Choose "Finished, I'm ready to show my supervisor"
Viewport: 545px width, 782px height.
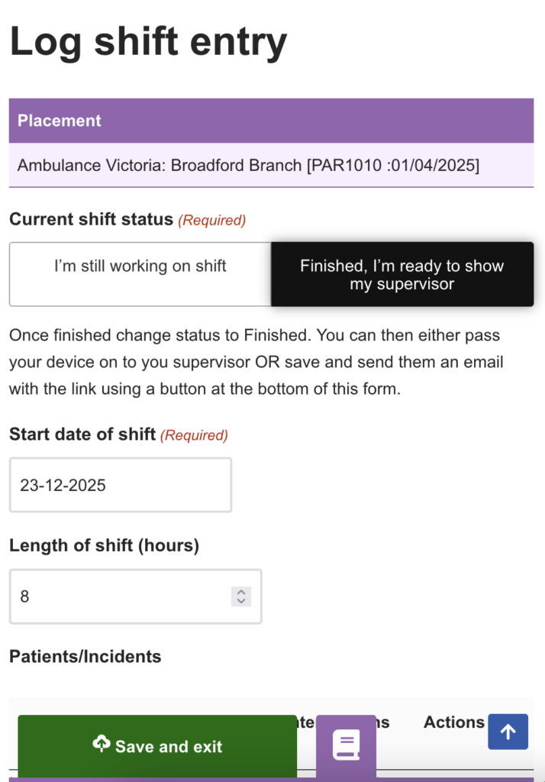401,274
